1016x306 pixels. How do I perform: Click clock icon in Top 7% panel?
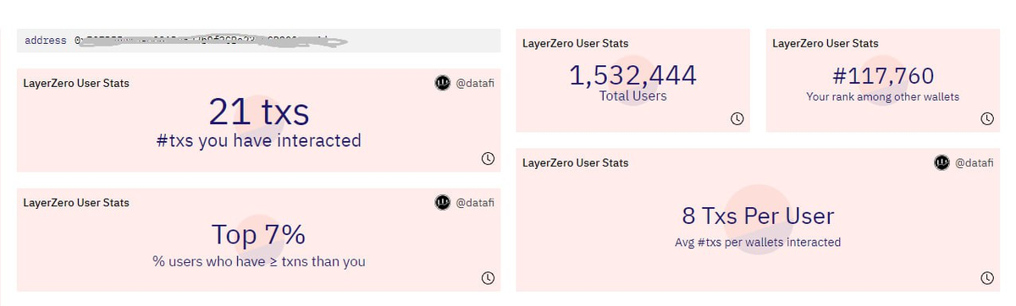488,277
